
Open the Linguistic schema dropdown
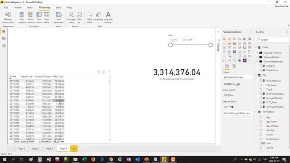point(108,18)
